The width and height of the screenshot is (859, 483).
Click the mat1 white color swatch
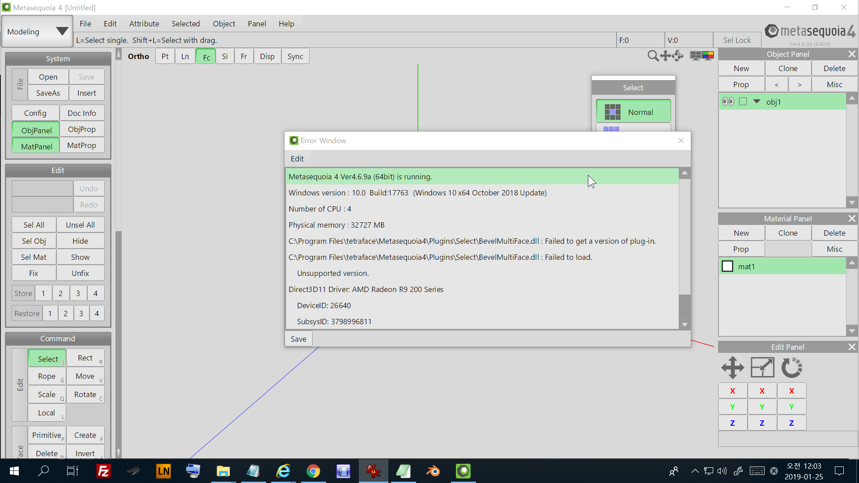(727, 266)
